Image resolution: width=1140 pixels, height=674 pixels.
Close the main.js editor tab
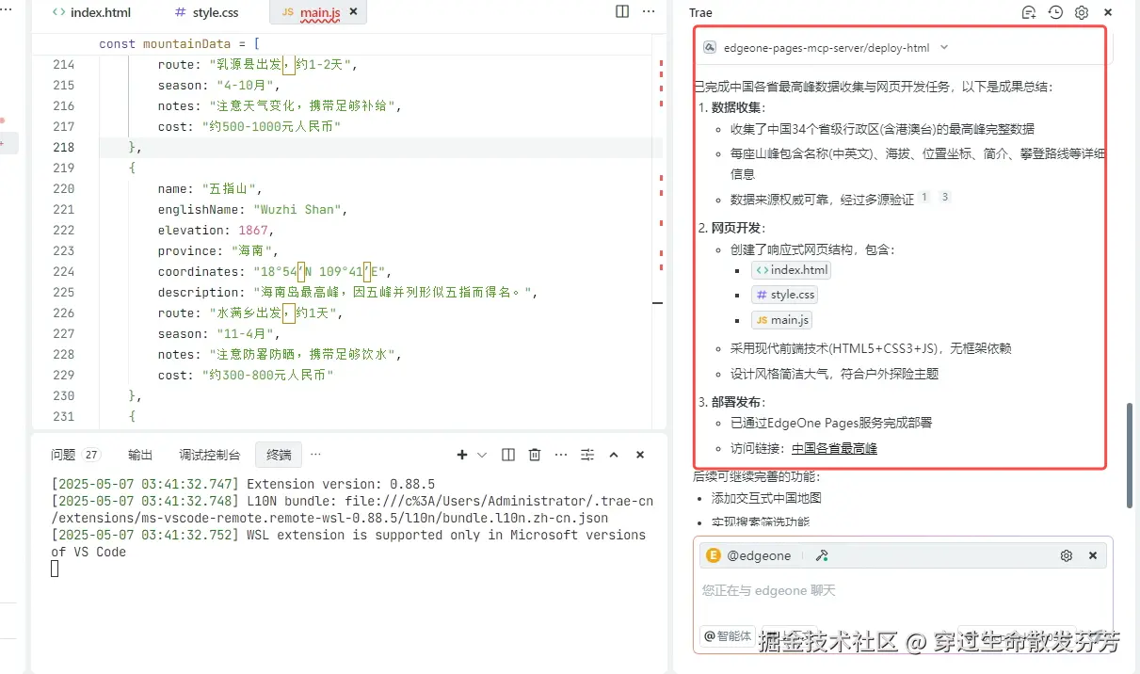pyautogui.click(x=353, y=12)
